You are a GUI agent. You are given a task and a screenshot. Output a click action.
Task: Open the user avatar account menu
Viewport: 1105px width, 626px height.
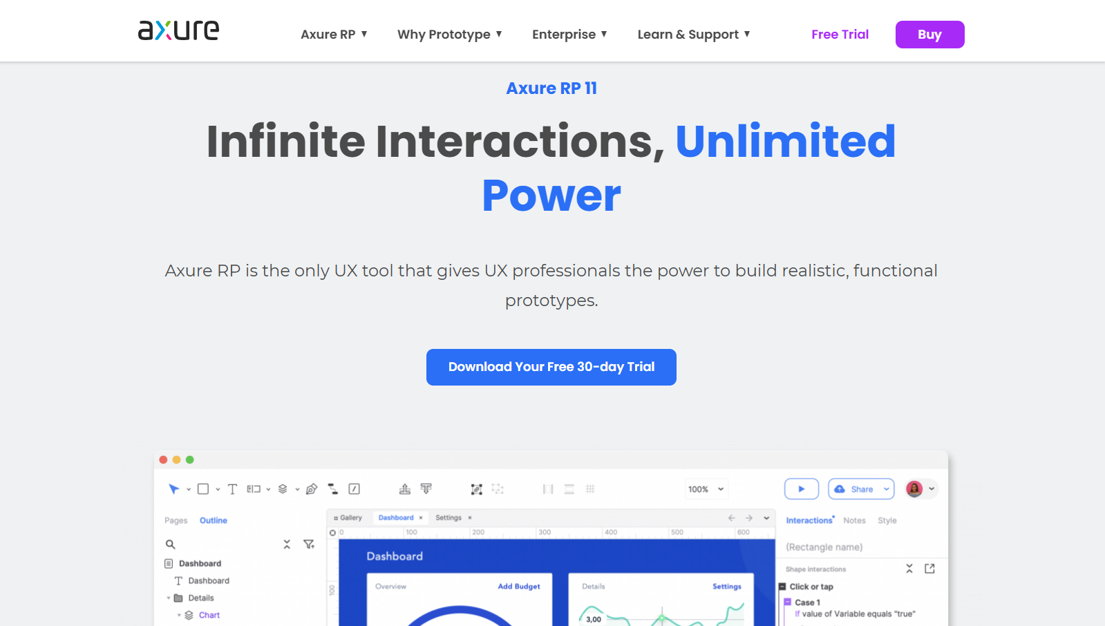click(x=922, y=489)
